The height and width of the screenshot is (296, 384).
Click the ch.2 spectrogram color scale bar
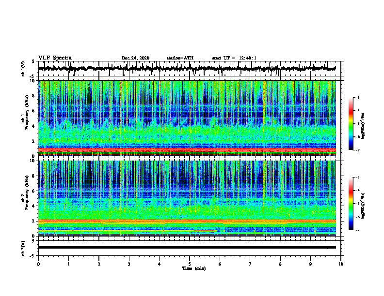351,204
